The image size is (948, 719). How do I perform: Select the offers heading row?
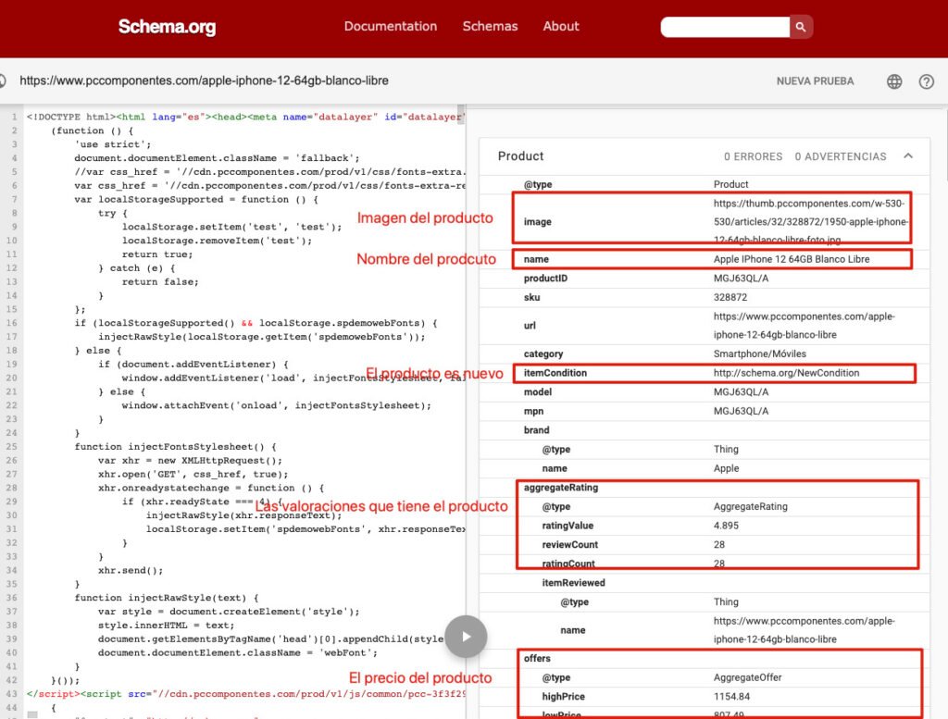pos(705,659)
